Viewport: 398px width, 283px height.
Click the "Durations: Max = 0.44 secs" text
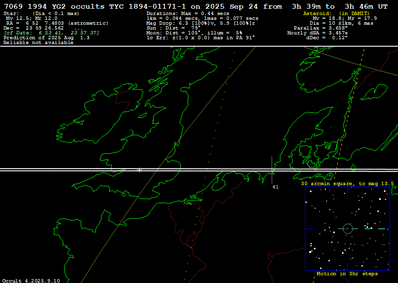click(187, 14)
